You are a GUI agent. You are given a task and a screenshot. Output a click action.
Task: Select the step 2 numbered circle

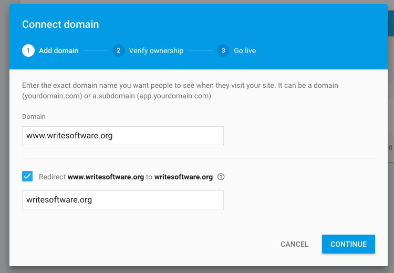coord(119,50)
